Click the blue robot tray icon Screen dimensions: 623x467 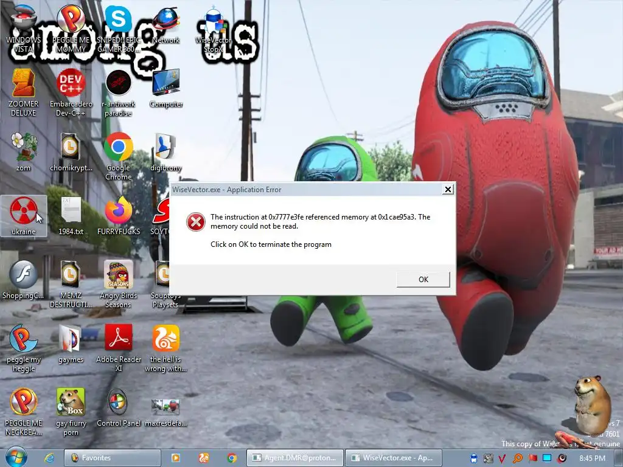coord(473,458)
